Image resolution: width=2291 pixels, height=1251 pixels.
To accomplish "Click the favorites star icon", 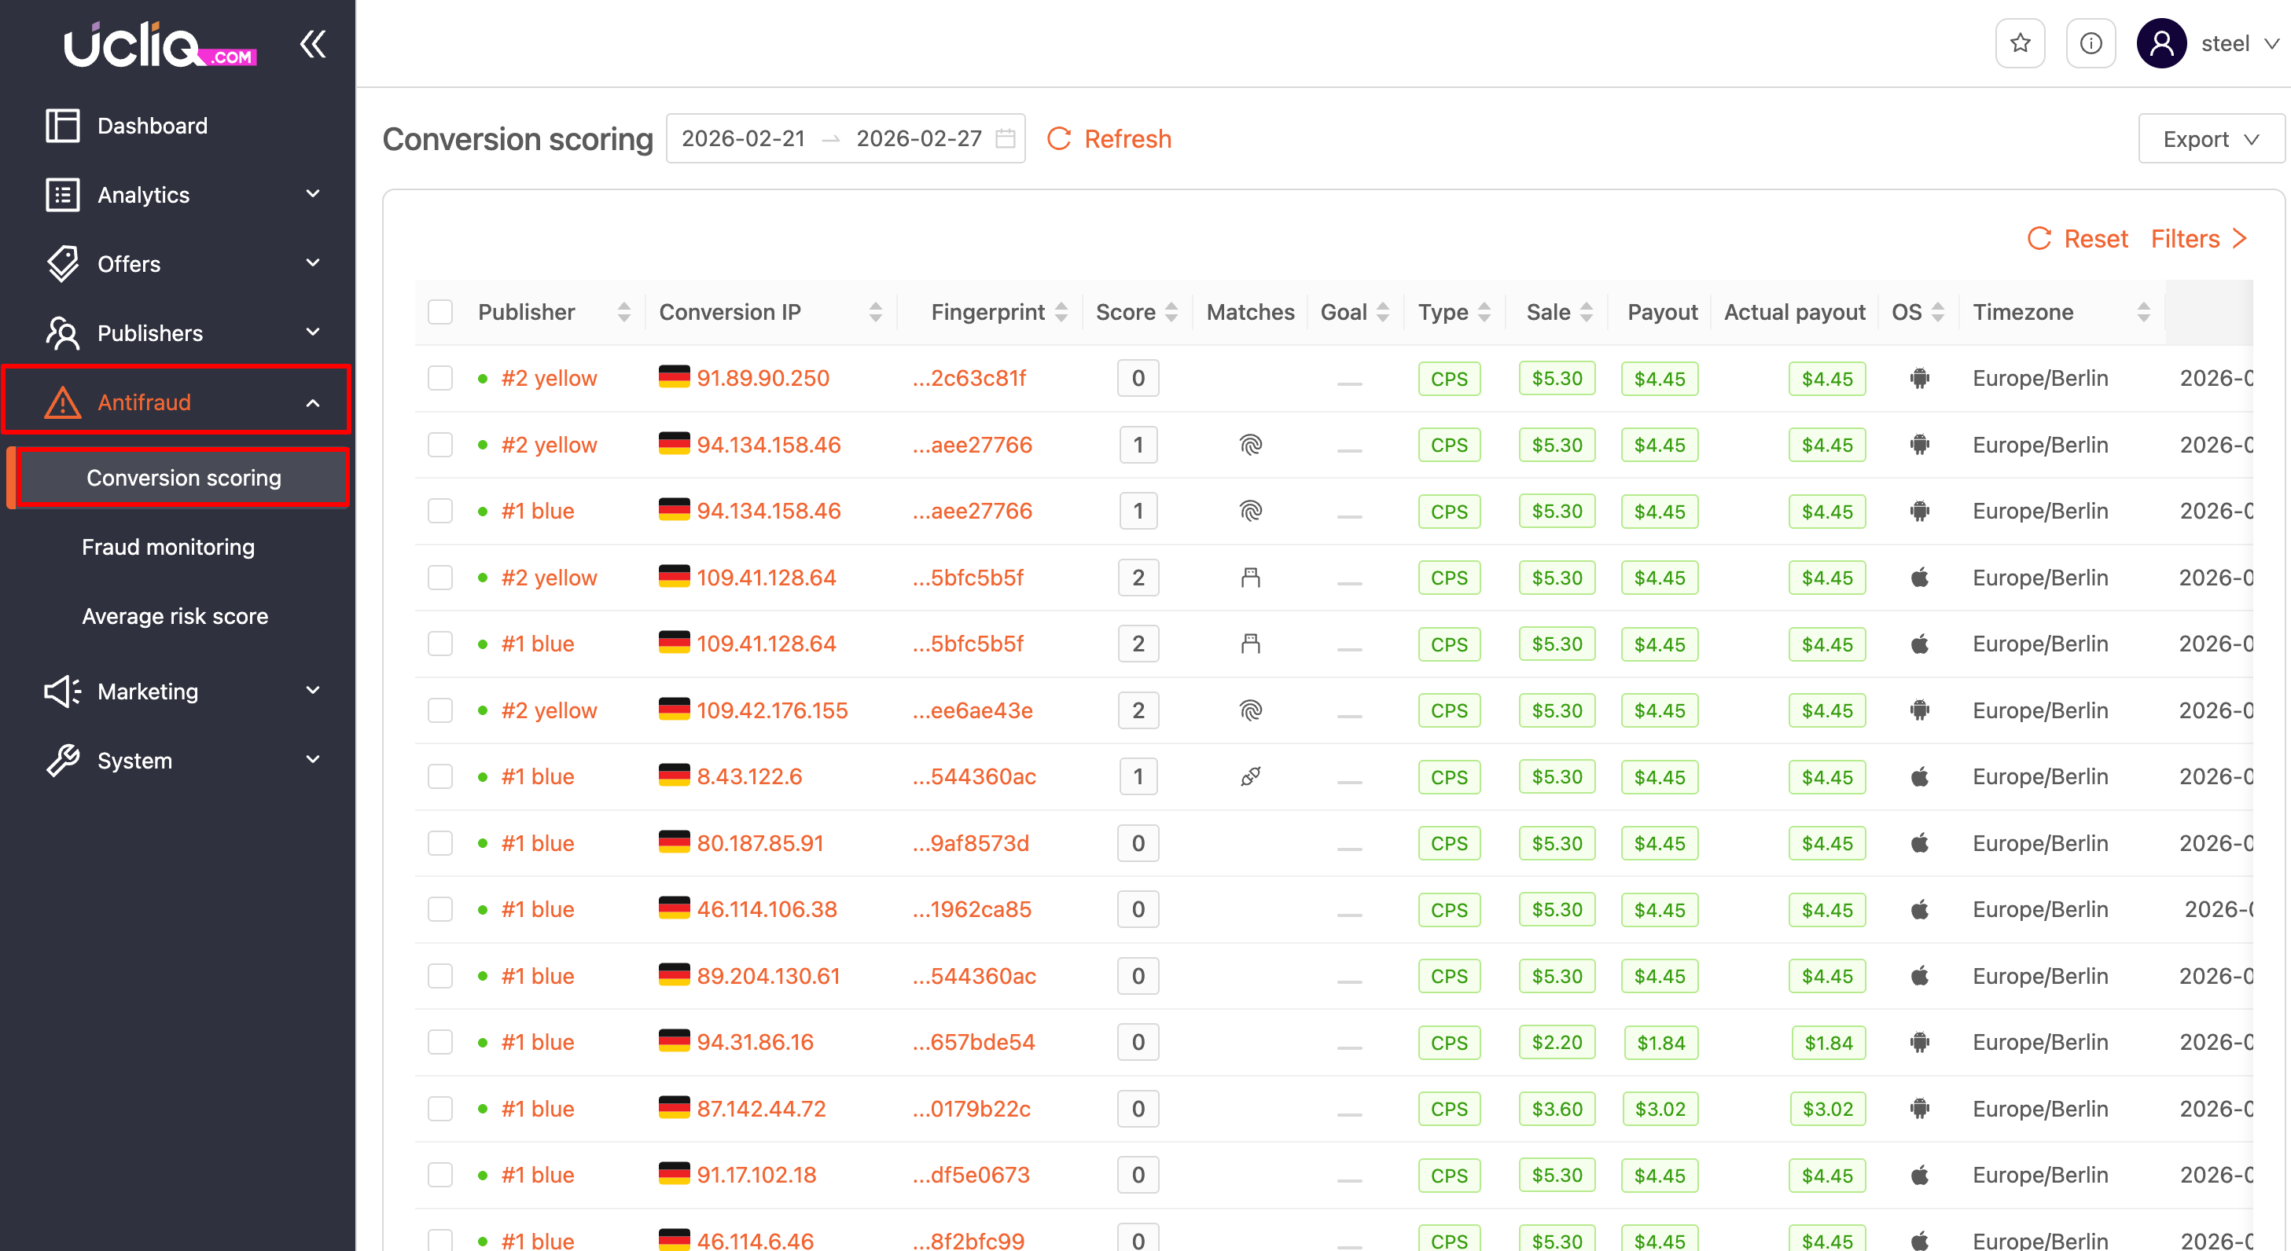I will pyautogui.click(x=2020, y=42).
